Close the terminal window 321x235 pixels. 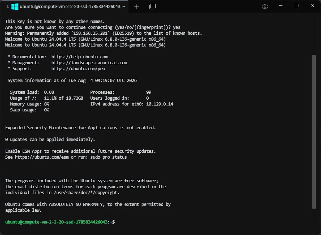point(312,6)
